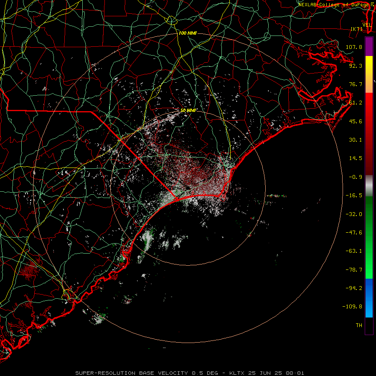The width and height of the screenshot is (376, 376).
Task: Click the -32.0 velocity scale value
Action: 354,214
